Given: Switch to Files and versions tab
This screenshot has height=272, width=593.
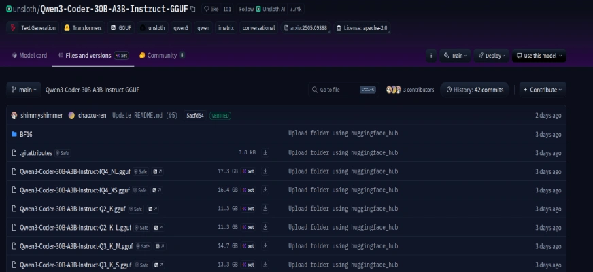Looking at the screenshot, I should (93, 56).
